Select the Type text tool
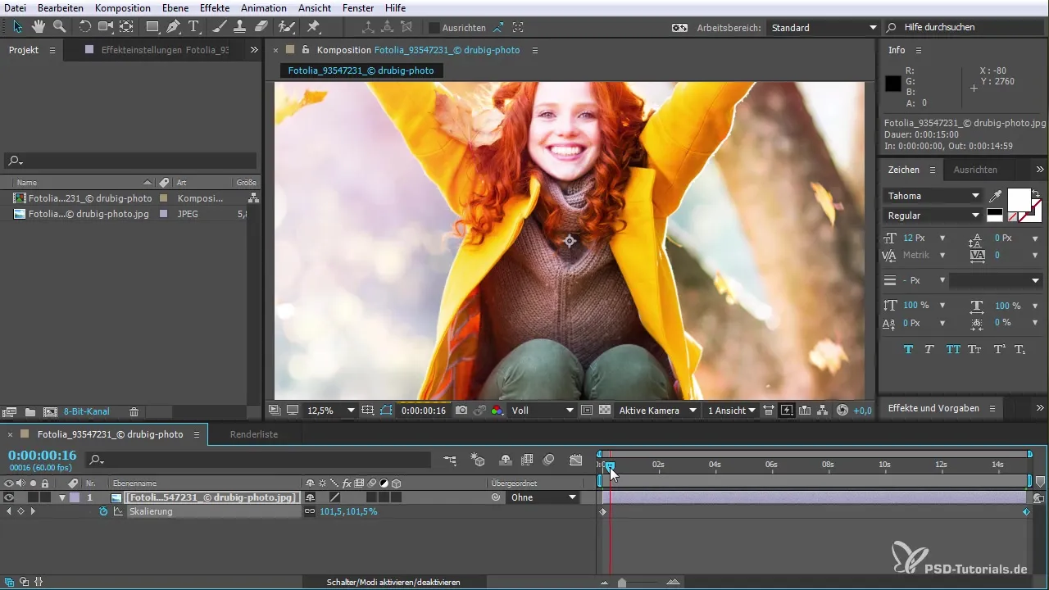The height and width of the screenshot is (590, 1049). (194, 26)
